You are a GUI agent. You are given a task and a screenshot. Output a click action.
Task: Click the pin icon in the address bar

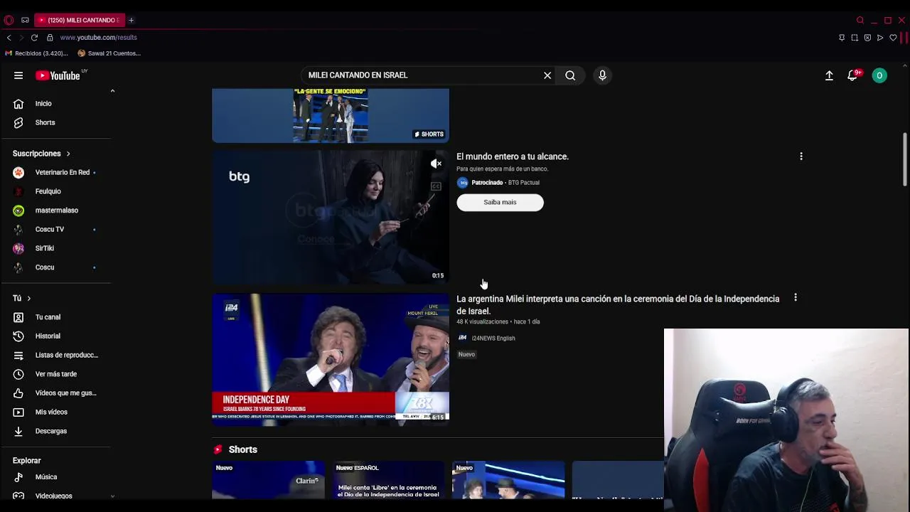842,38
